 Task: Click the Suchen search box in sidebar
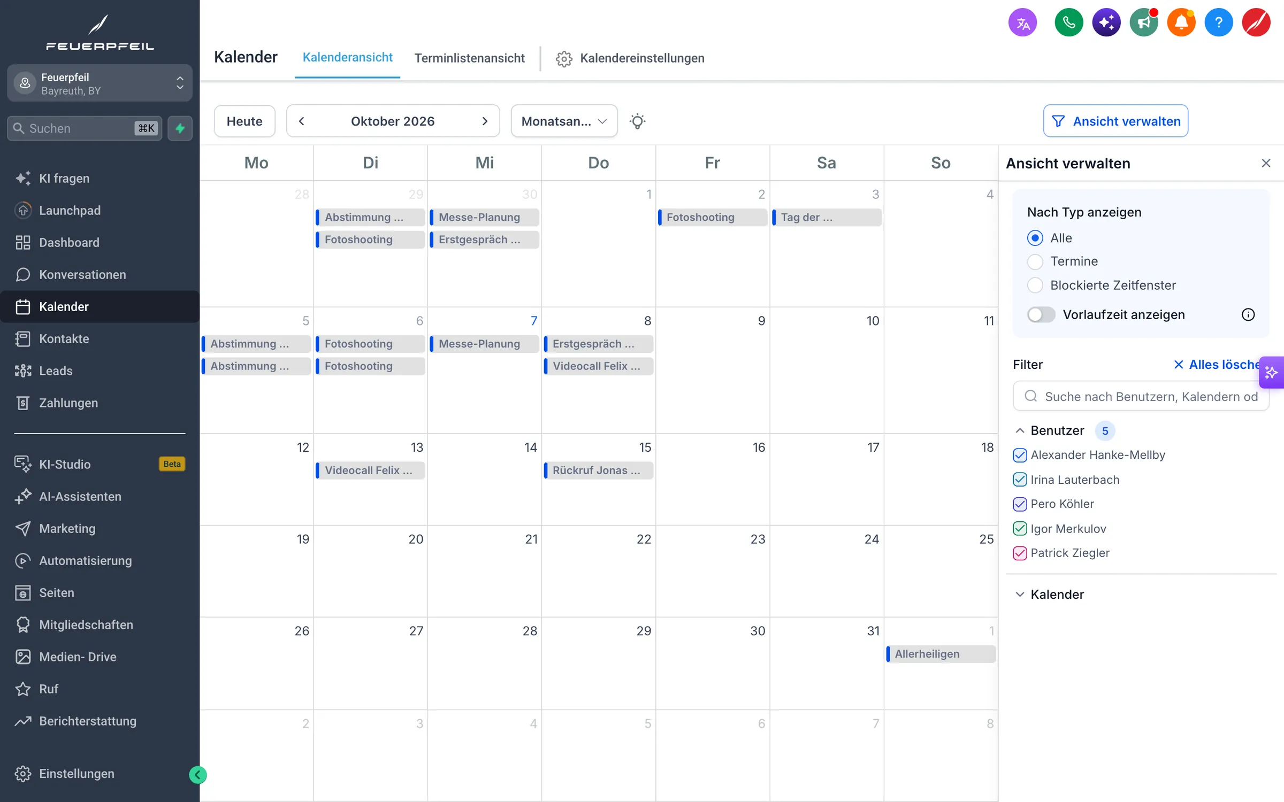(85, 128)
